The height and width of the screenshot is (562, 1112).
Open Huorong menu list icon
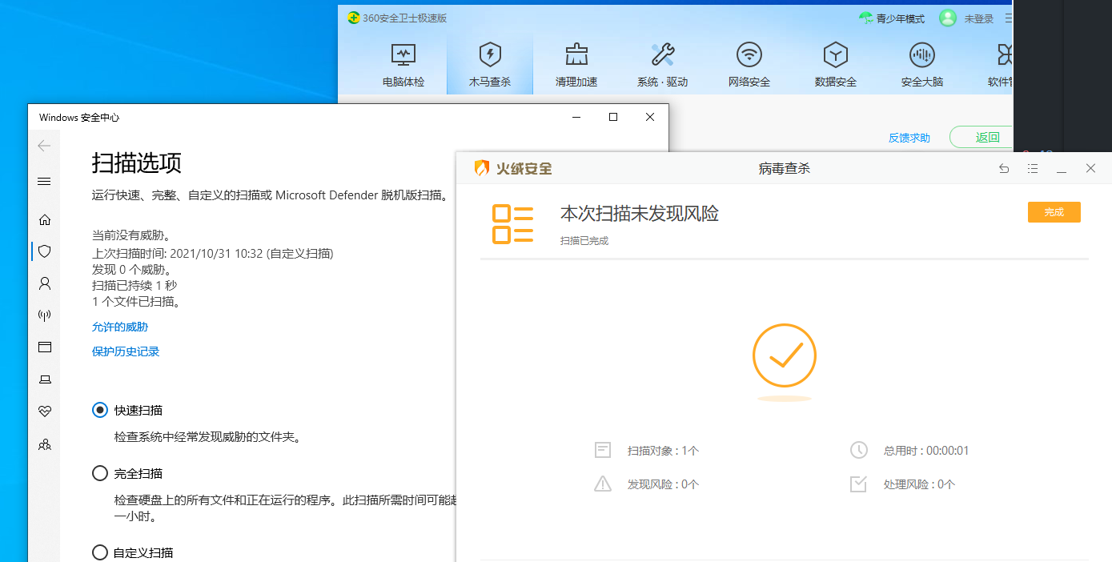point(1033,169)
